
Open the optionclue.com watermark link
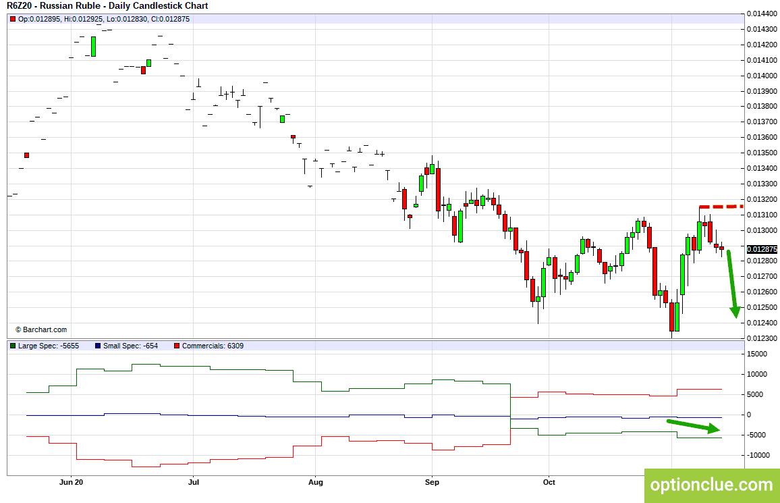712,485
